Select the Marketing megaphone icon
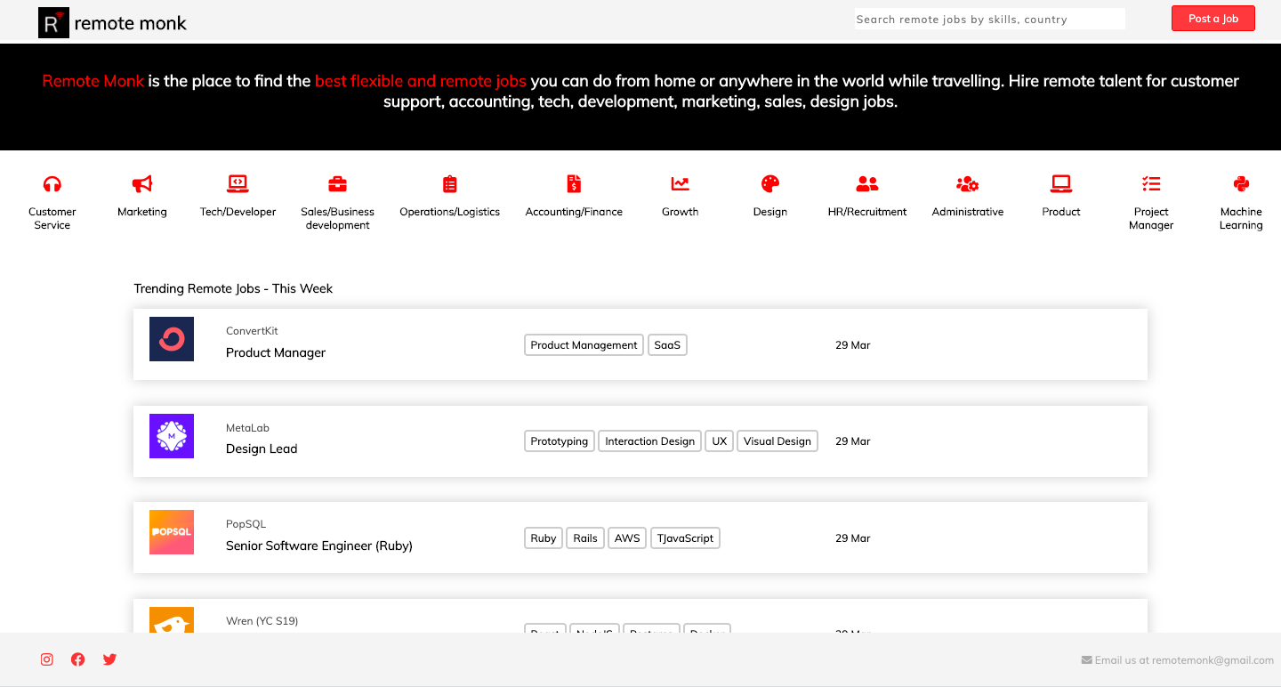Screen dimensions: 1281x687 [x=142, y=184]
